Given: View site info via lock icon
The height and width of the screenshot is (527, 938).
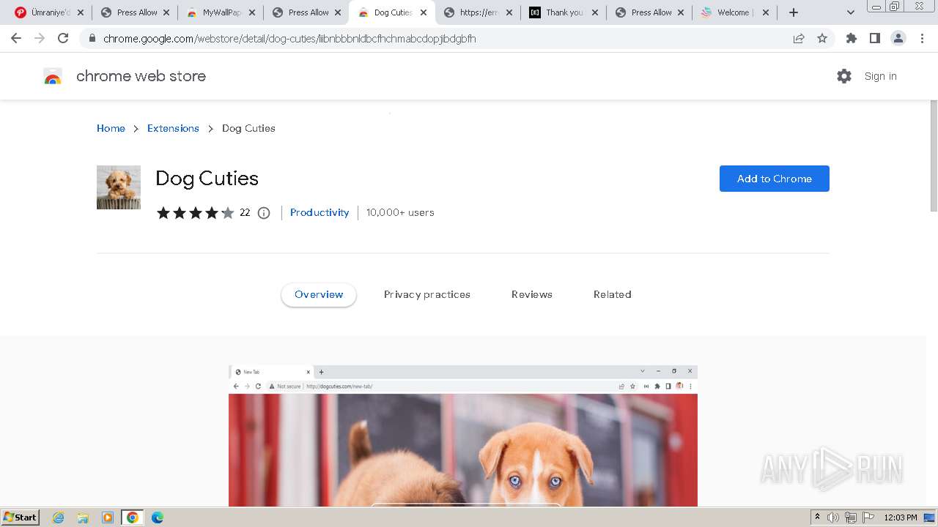Looking at the screenshot, I should pos(92,38).
